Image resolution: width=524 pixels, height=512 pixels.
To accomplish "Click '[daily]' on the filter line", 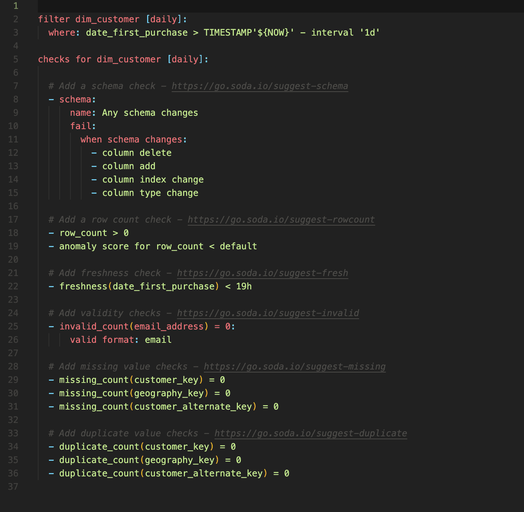I will point(163,19).
